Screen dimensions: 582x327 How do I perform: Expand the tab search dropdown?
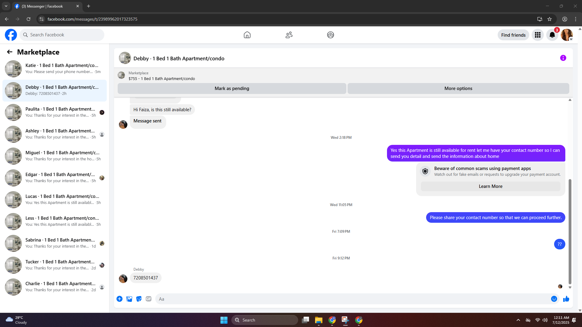[6, 6]
